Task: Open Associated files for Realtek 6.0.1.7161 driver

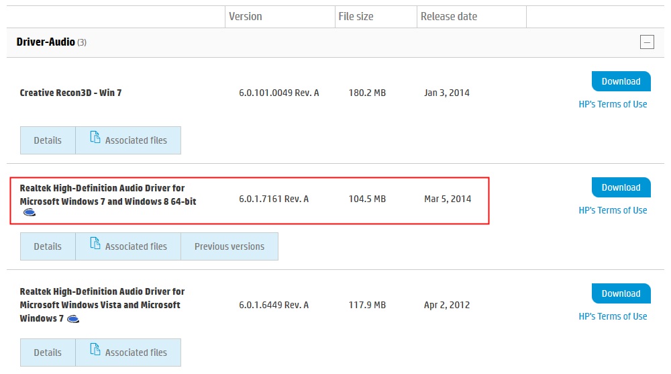Action: click(x=128, y=246)
